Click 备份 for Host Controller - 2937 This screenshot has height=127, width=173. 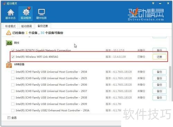tap(160, 91)
